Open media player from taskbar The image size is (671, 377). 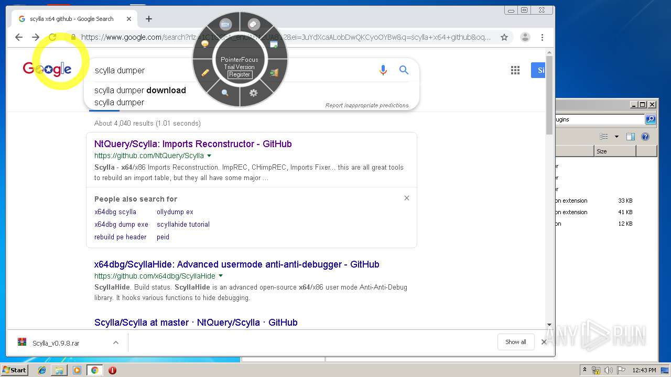[77, 370]
